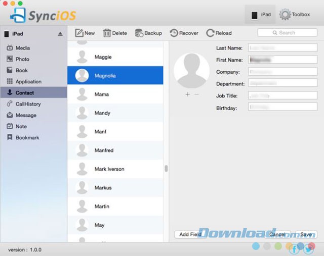Screen dimensions: 324x256
Task: Click the Search input box
Action: (x=287, y=33)
